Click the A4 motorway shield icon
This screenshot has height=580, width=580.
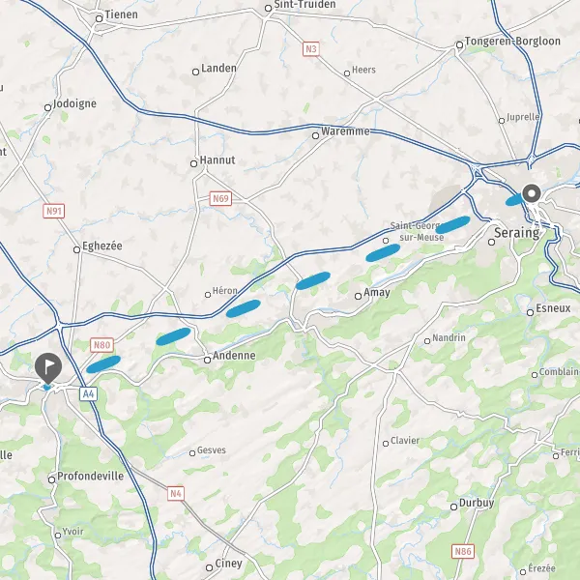pyautogui.click(x=88, y=394)
